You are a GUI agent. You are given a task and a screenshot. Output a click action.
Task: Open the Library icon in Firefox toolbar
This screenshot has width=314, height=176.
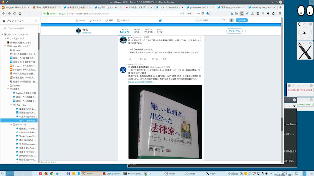coord(236,13)
